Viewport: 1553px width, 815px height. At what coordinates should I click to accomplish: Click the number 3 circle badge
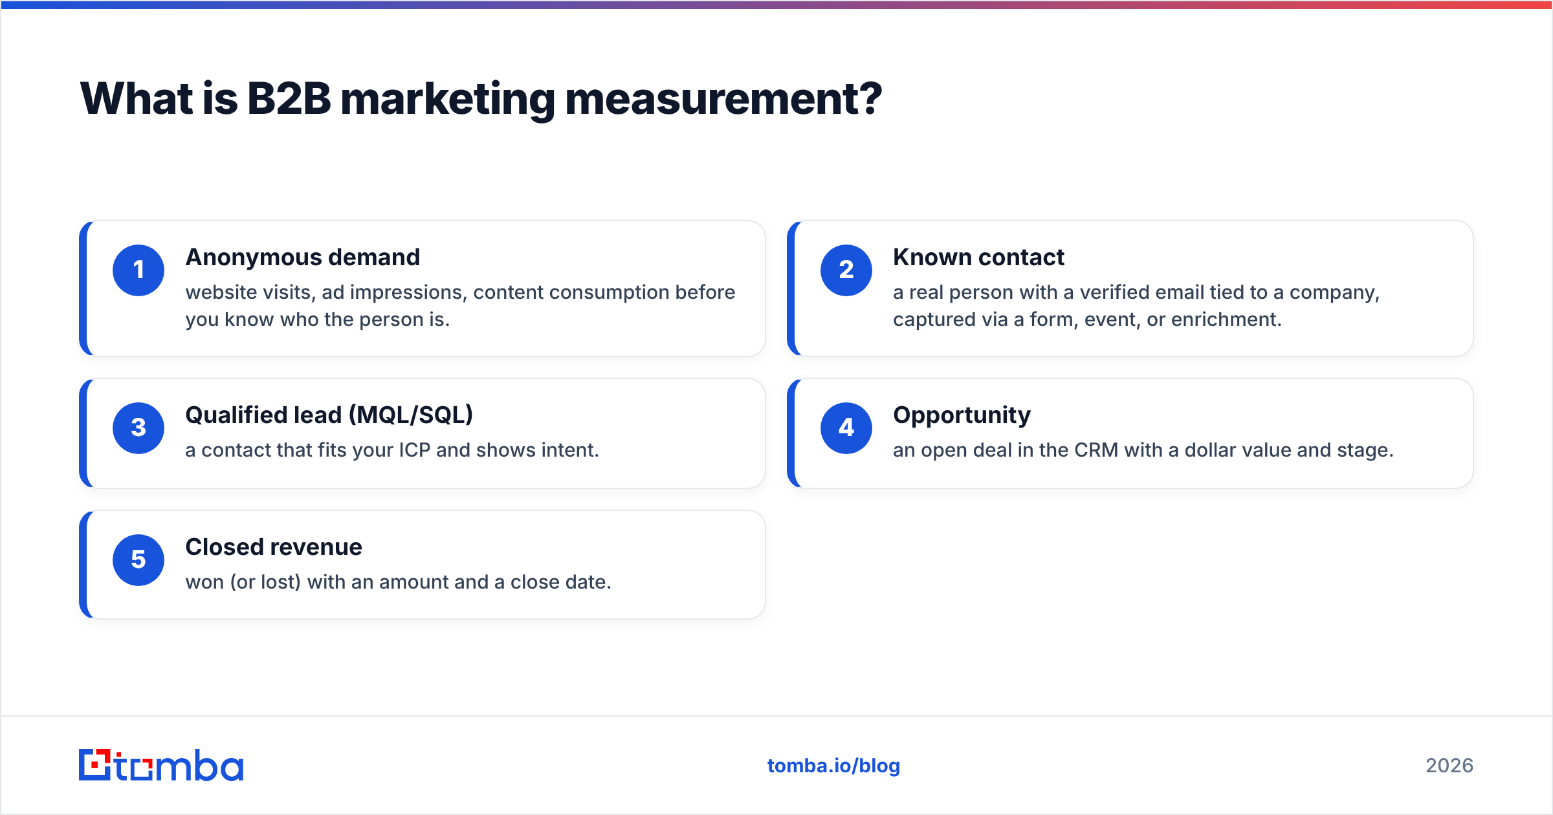point(138,428)
